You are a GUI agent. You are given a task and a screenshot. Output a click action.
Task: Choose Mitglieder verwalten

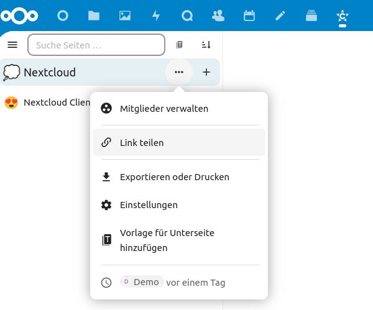[x=179, y=109]
